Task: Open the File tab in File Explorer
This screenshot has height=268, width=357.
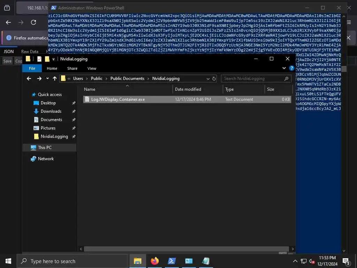Action: pos(32,68)
